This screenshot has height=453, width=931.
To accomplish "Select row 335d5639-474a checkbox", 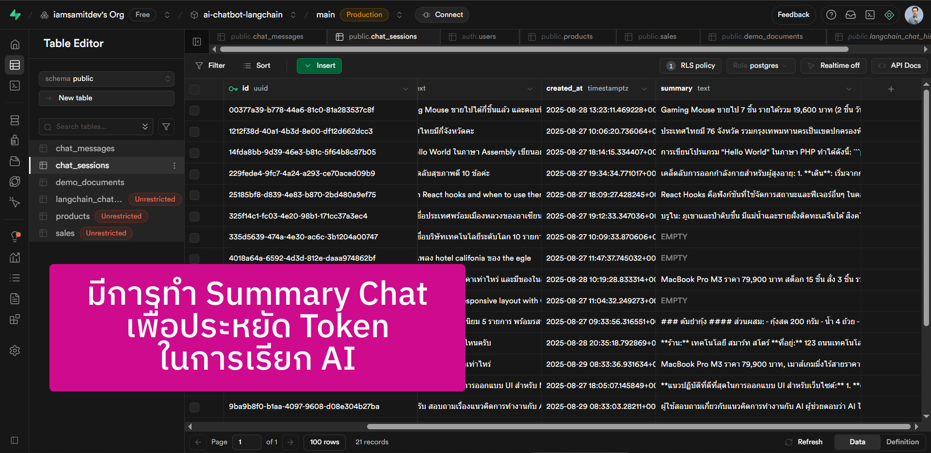I will [194, 237].
